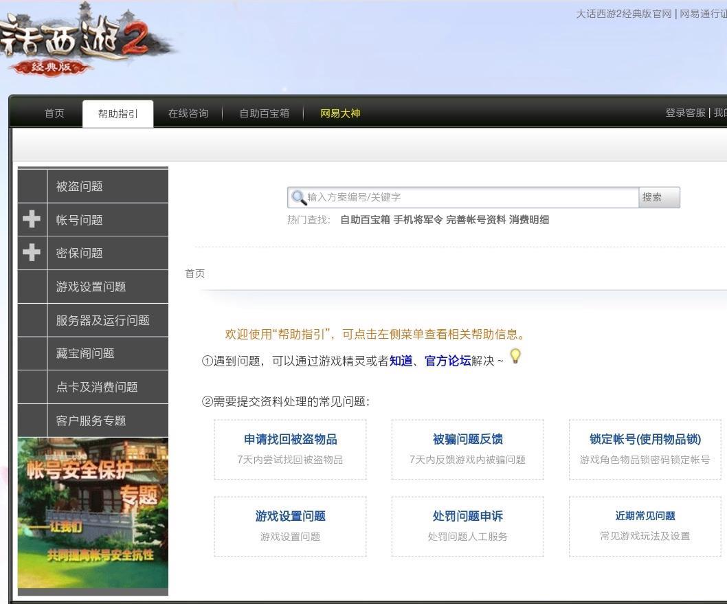This screenshot has width=727, height=604.
Task: Open 大话西游2经典版官网 top link
Action: pyautogui.click(x=624, y=14)
